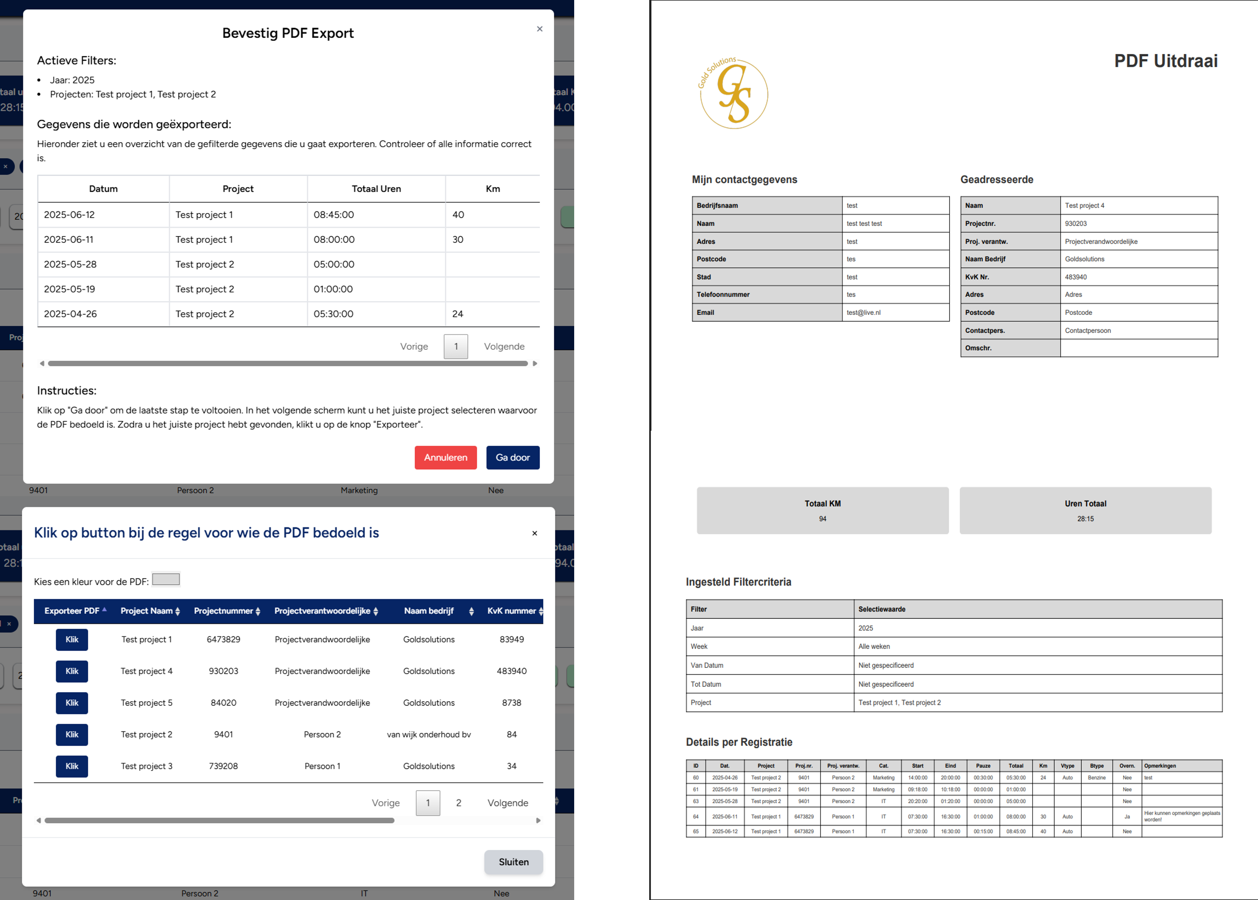Select the 6473829 project number cell

223,640
